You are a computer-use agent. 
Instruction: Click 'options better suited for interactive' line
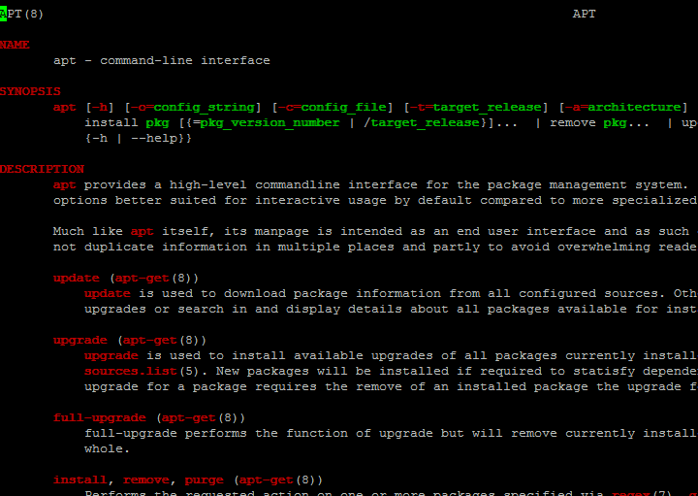click(375, 201)
